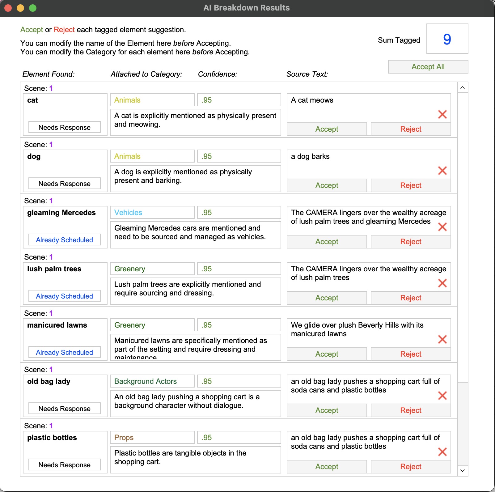Click the red X icon in plastic bottles row
The image size is (495, 492).
[x=442, y=452]
